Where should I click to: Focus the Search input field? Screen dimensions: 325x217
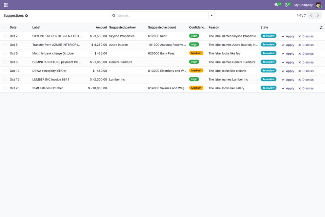(163, 16)
